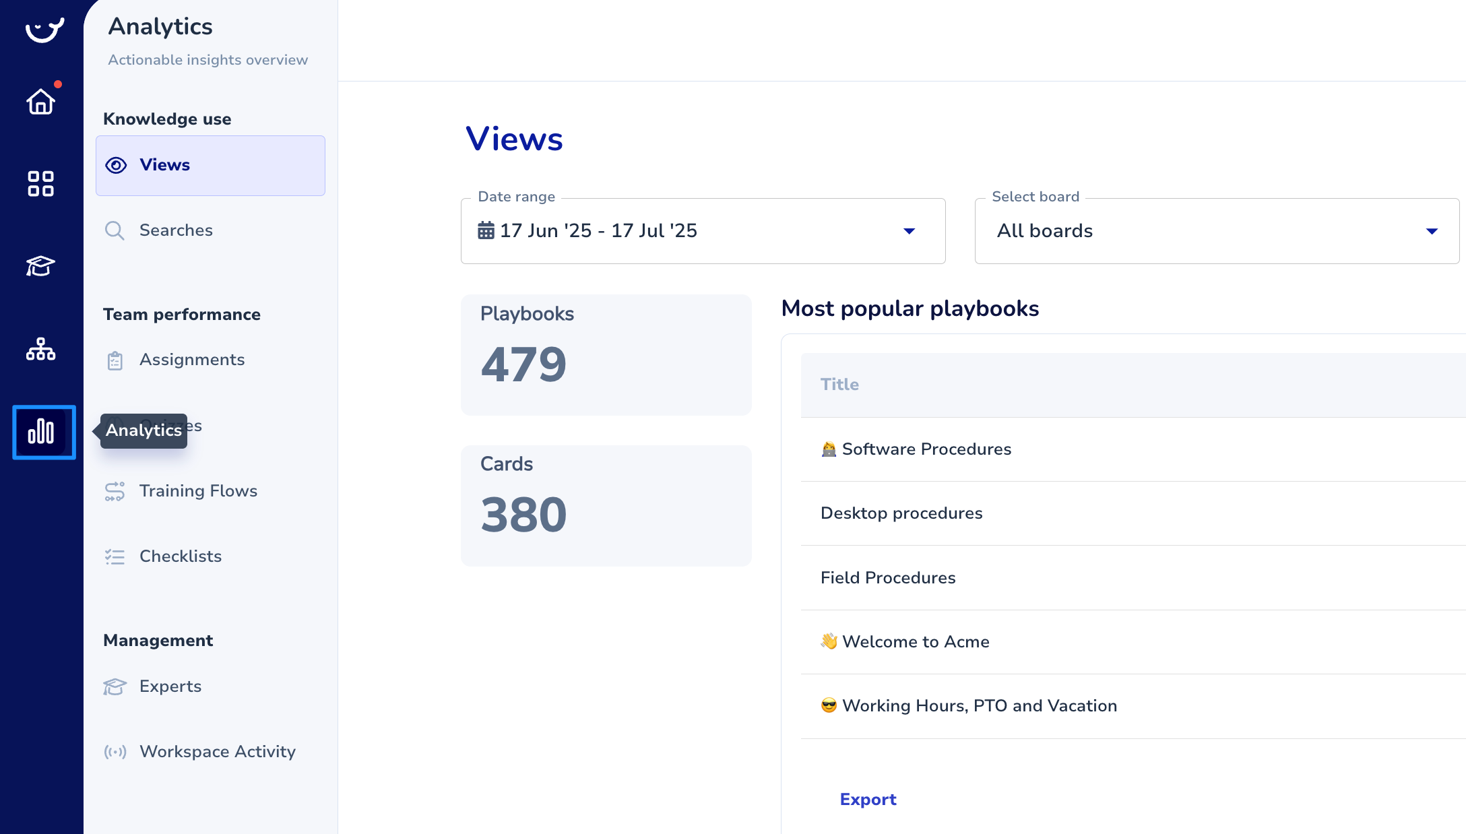Select the Analytics bar chart icon
1466x834 pixels.
pos(42,432)
